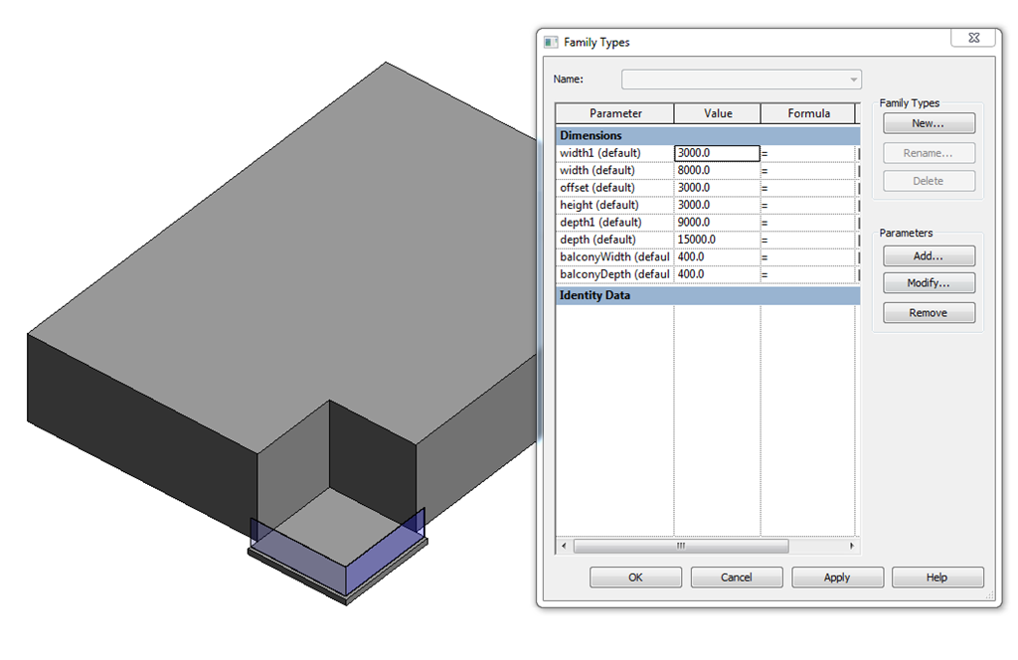Click the Apply button
Screen dimensions: 1018x660
[837, 577]
